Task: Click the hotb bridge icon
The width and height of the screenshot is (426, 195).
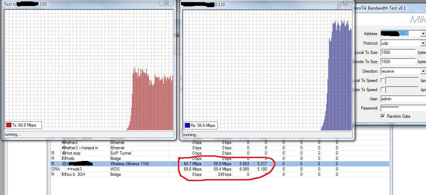Action: click(64, 158)
